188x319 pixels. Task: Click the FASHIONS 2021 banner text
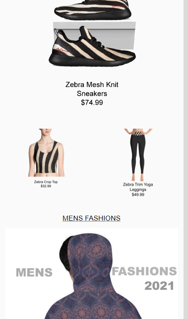[x=144, y=278]
